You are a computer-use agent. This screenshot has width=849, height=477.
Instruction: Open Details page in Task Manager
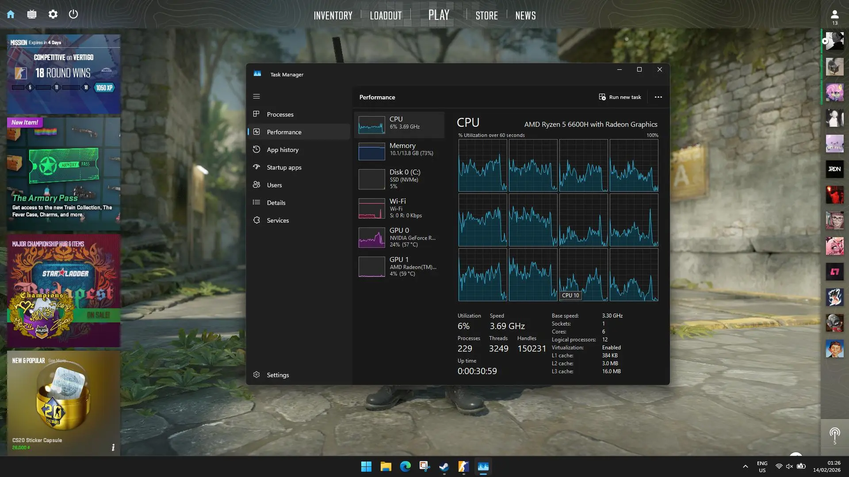[x=299, y=203]
